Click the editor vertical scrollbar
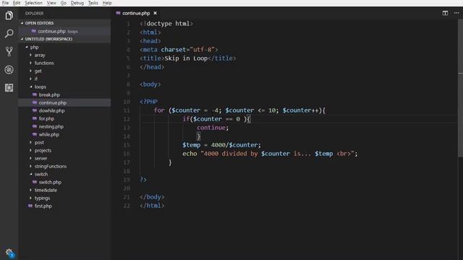 [460, 88]
